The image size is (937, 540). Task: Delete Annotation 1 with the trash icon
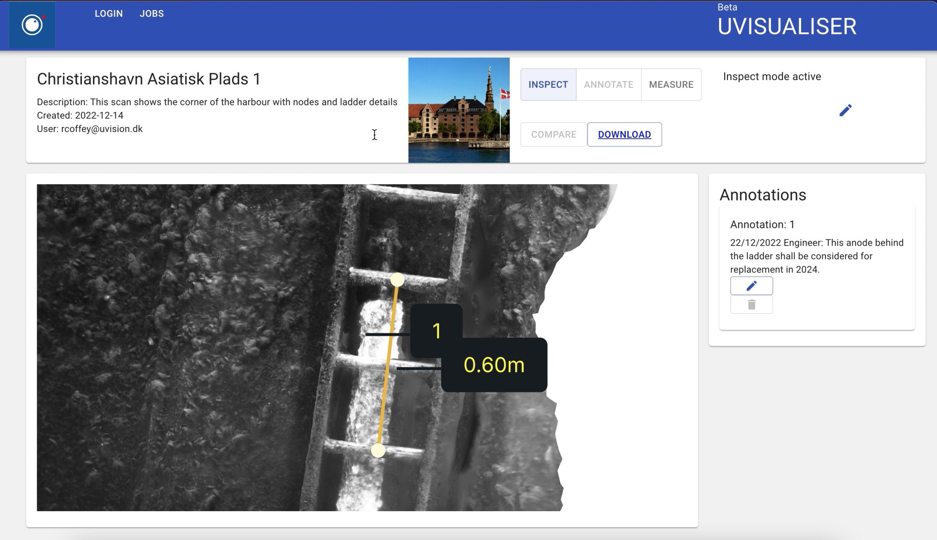coord(751,304)
